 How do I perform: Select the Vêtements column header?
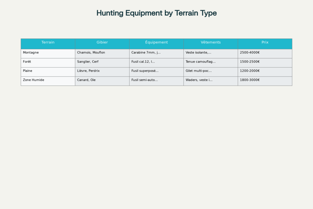tap(211, 44)
